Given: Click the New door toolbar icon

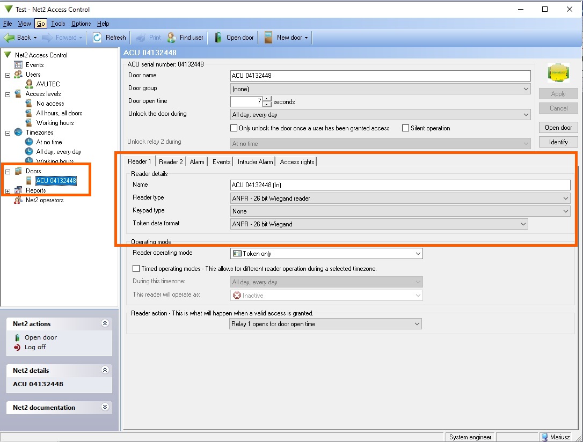Looking at the screenshot, I should (x=268, y=38).
